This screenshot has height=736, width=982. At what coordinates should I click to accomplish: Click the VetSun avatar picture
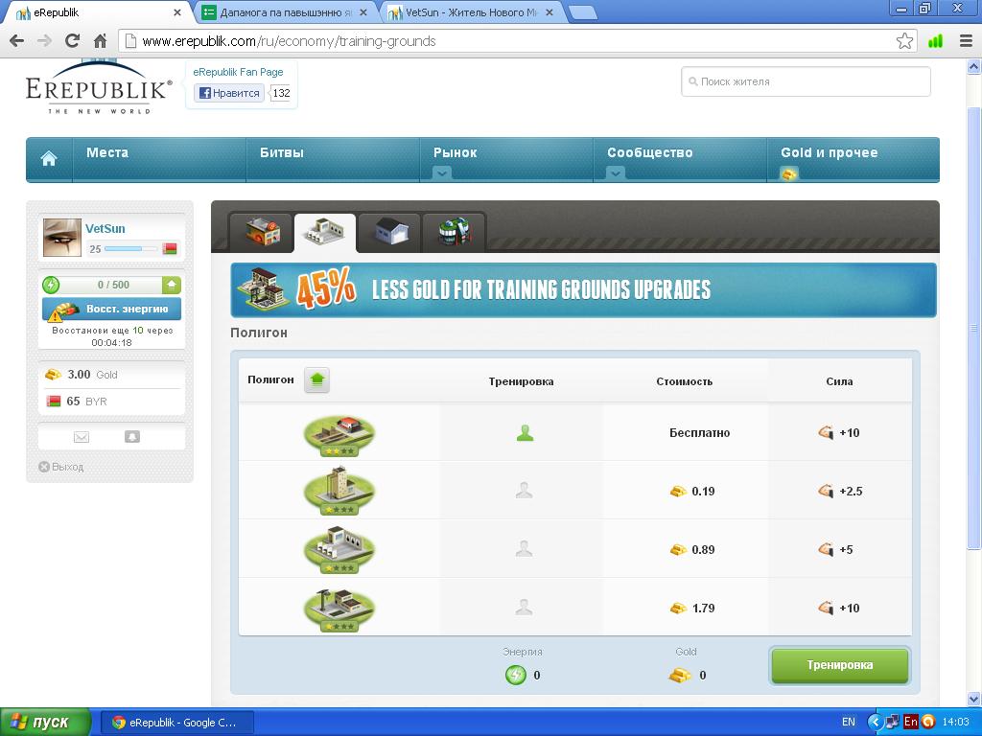(62, 238)
